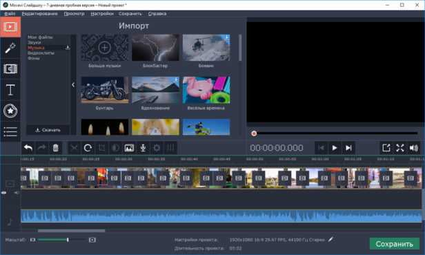Collapse the import category panel chevron
The image size is (425, 255).
pos(73,85)
